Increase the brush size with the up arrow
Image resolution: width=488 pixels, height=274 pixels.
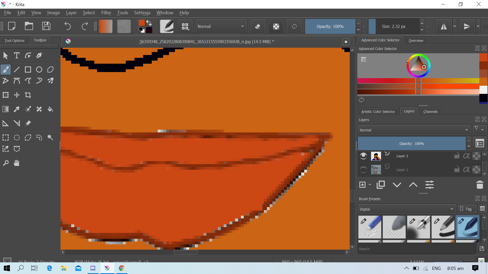[422, 23]
